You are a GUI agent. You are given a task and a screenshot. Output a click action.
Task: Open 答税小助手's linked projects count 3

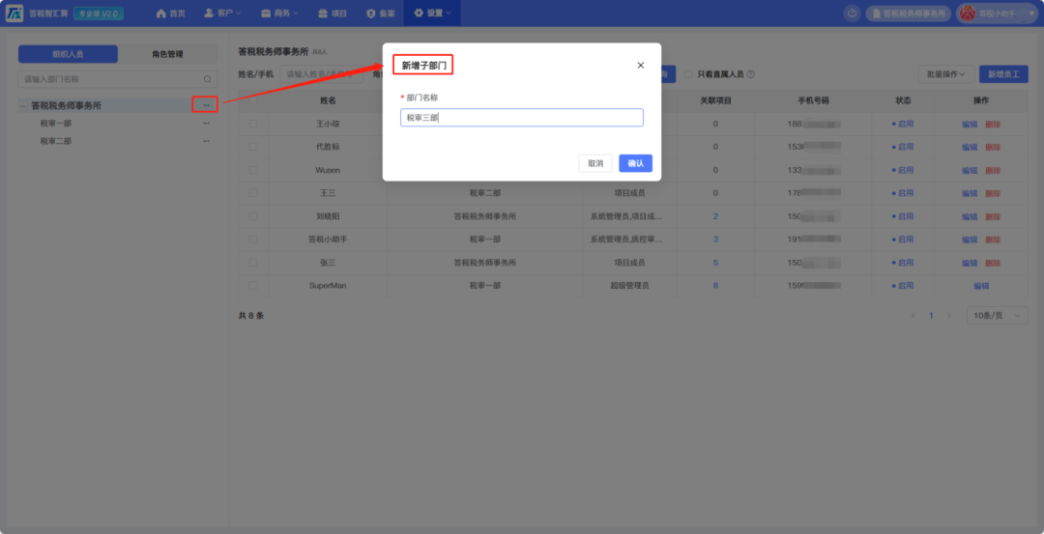coord(715,239)
